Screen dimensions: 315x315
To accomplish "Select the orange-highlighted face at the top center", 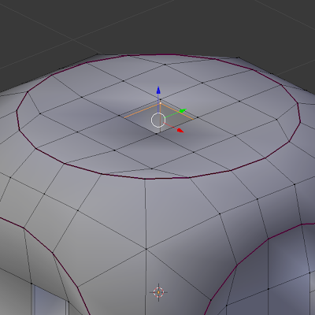I will (159, 119).
